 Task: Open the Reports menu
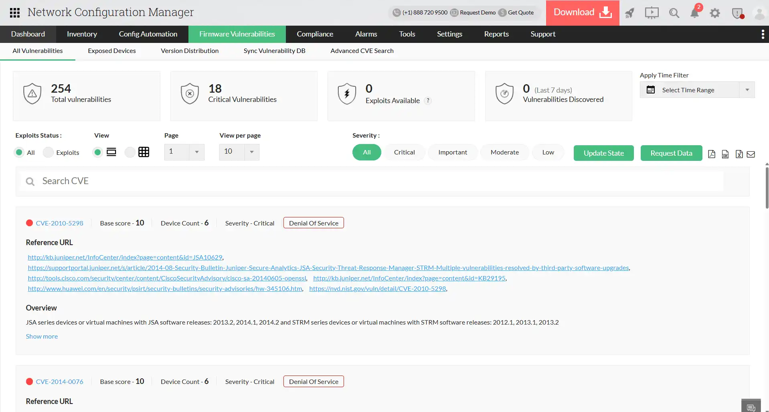496,34
